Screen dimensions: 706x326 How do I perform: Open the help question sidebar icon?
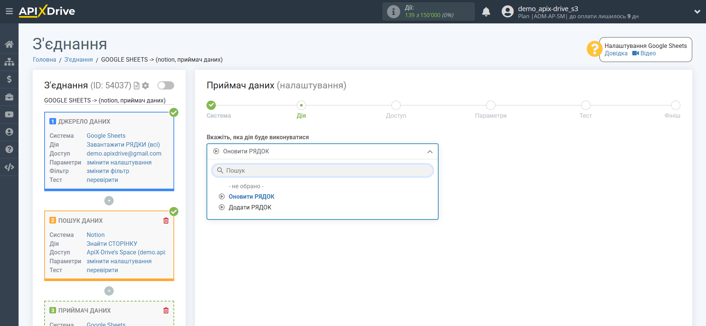click(9, 149)
